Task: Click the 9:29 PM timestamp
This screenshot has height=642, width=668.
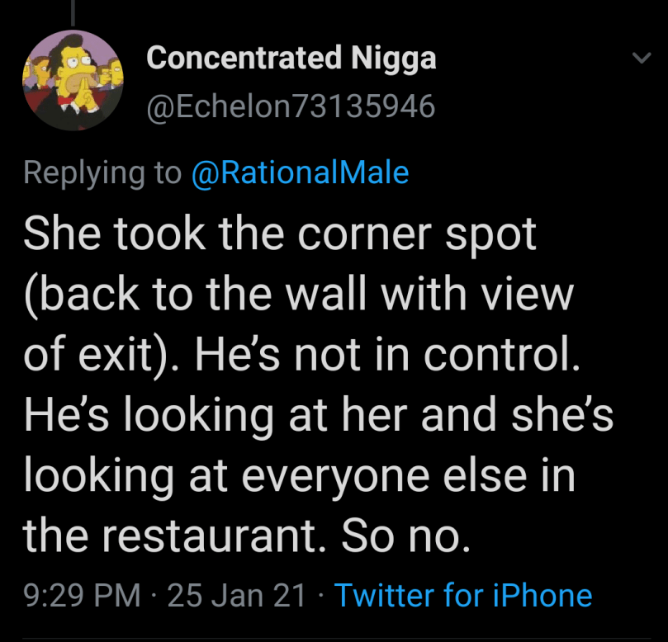Action: (82, 595)
